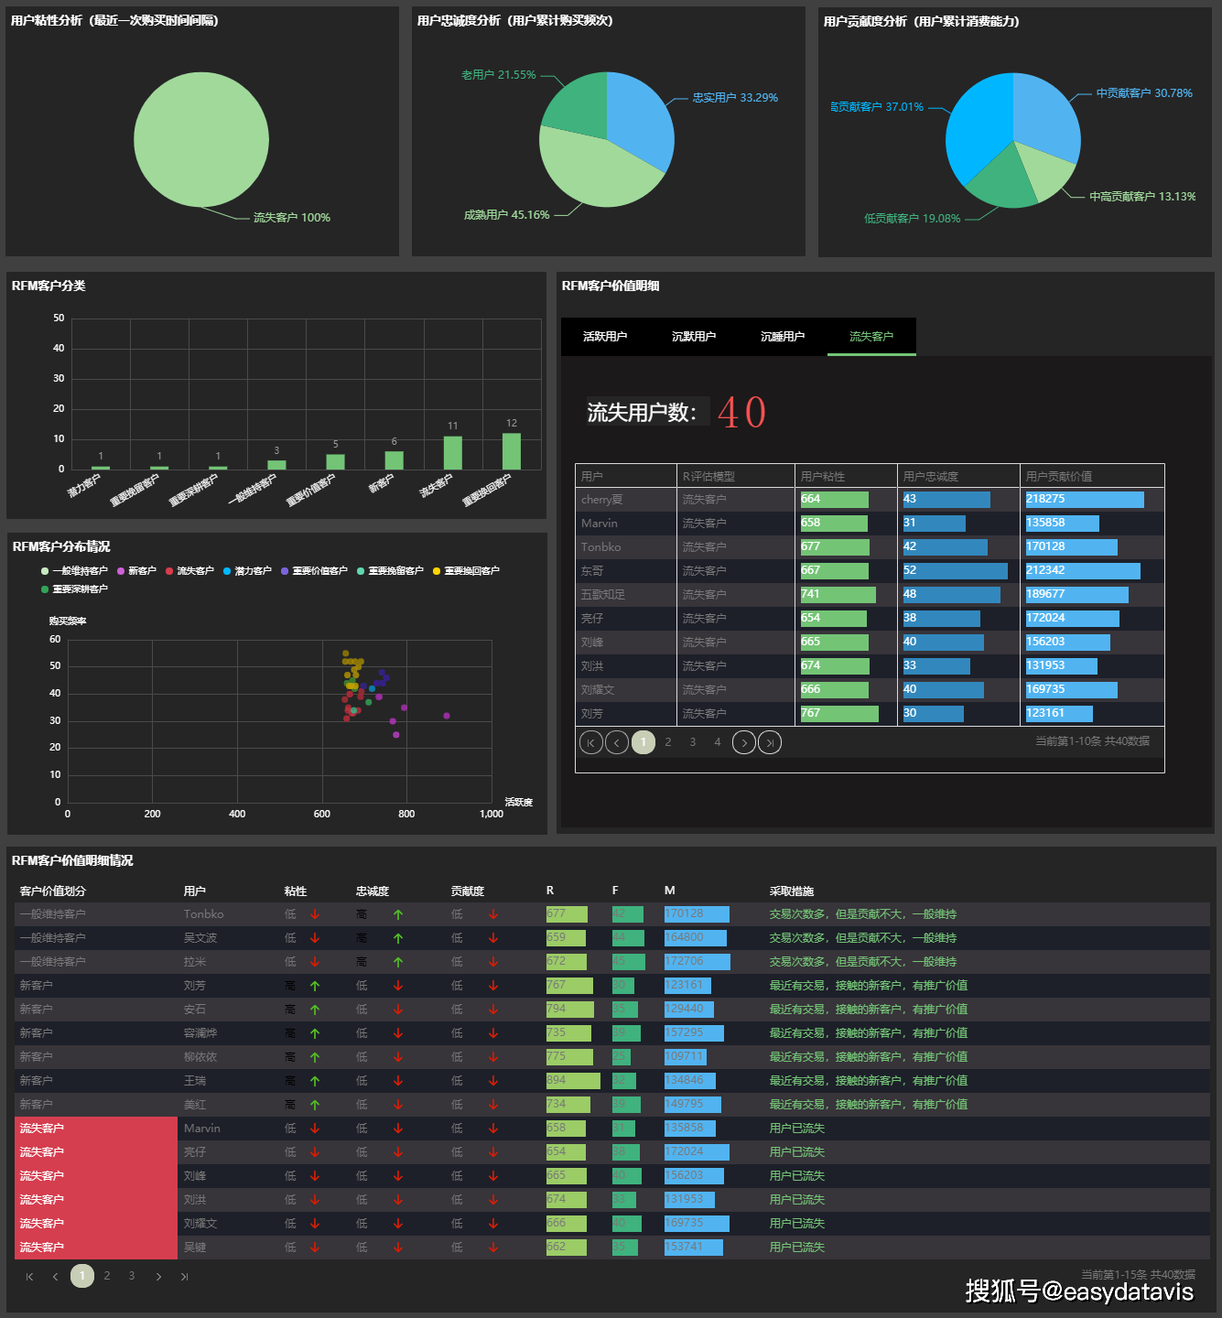Open page 4 of the churned-users table
1222x1318 pixels.
pos(718,742)
